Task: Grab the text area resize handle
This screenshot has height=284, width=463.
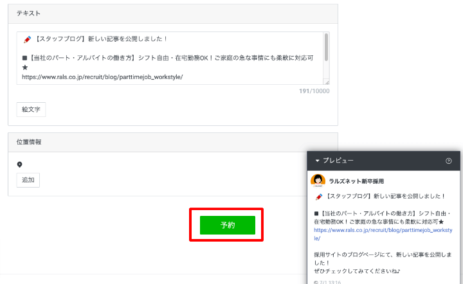Action: (326, 82)
